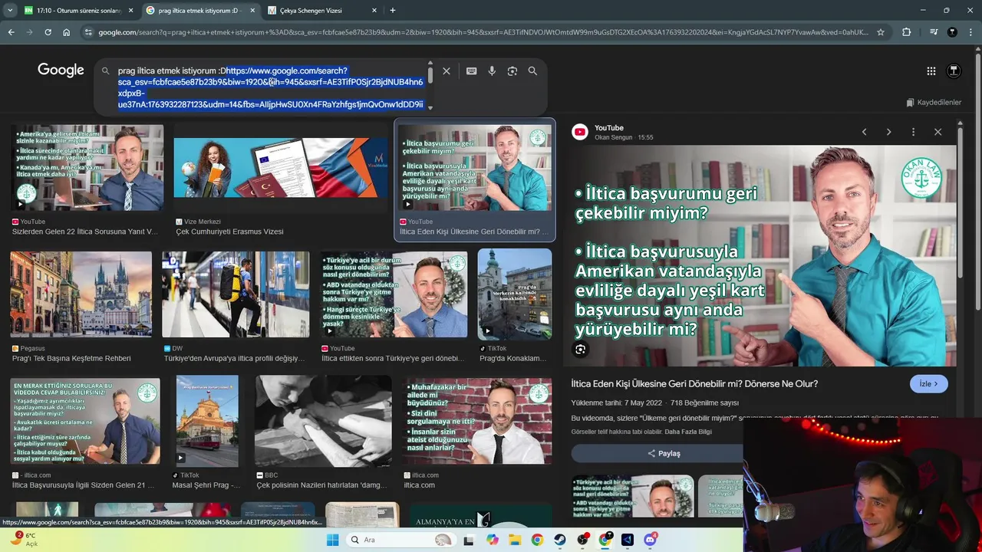This screenshot has width=982, height=552.
Task: Open the Kaydedilenler saved items
Action: tap(933, 102)
